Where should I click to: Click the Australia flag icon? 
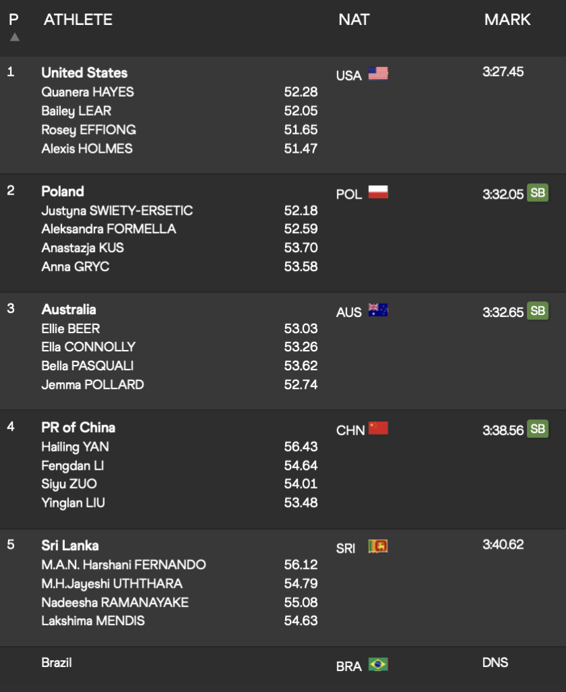click(x=378, y=310)
